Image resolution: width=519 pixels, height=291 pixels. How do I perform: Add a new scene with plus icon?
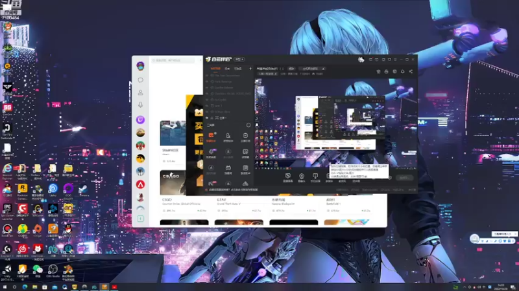[250, 69]
